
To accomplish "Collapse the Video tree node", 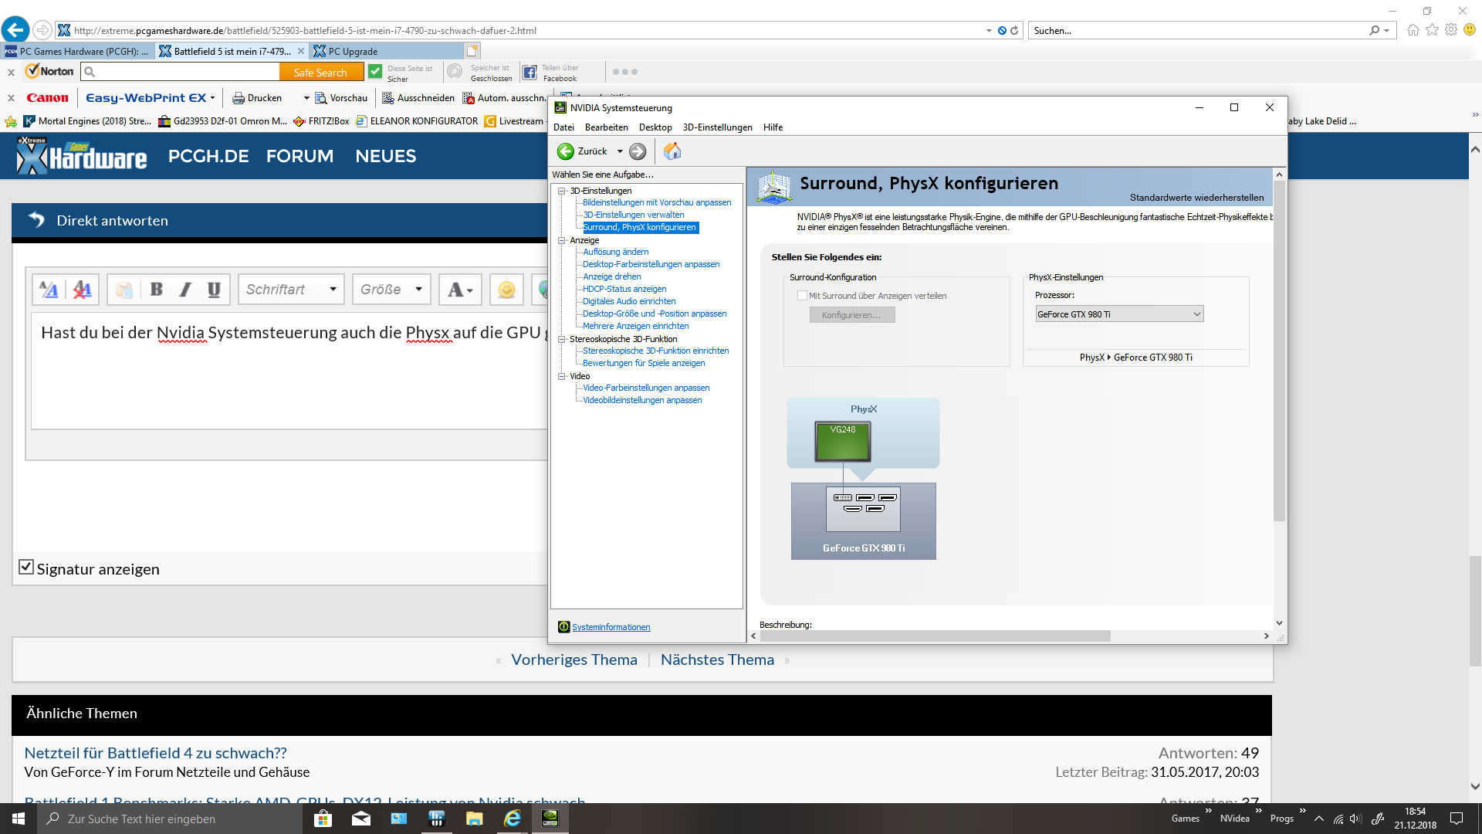I will (x=562, y=376).
